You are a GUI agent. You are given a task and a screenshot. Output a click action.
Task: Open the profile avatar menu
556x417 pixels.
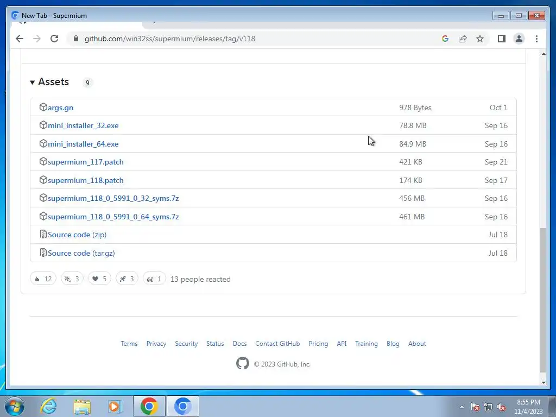(x=519, y=39)
